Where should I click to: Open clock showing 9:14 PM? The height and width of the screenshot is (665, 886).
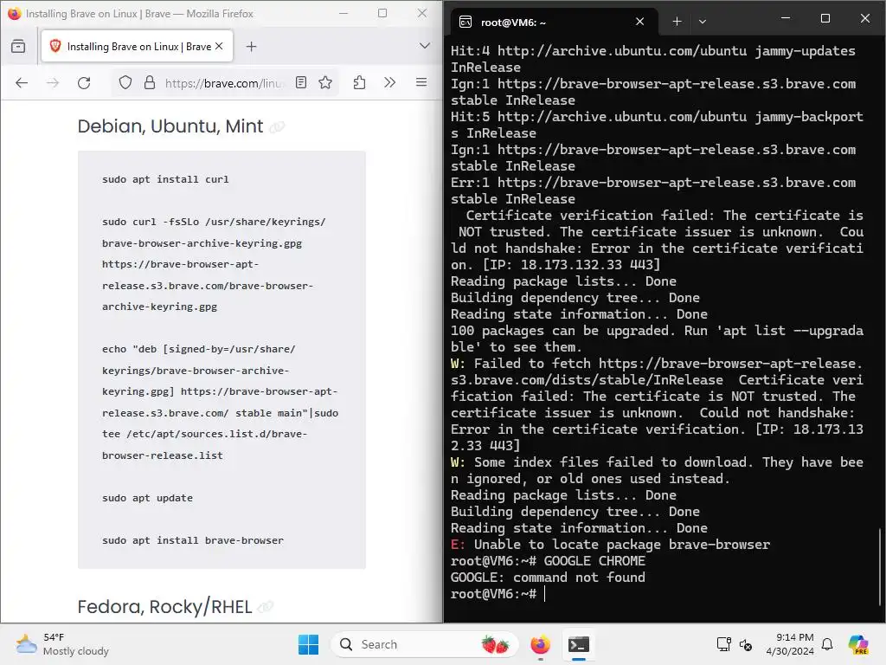pyautogui.click(x=790, y=644)
